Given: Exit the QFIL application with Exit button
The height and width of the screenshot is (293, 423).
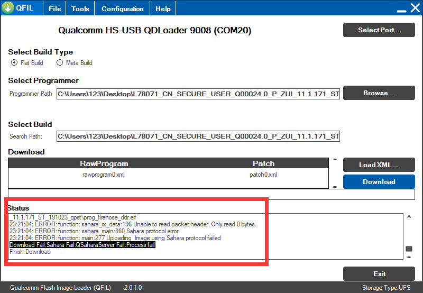Looking at the screenshot, I should click(x=379, y=274).
